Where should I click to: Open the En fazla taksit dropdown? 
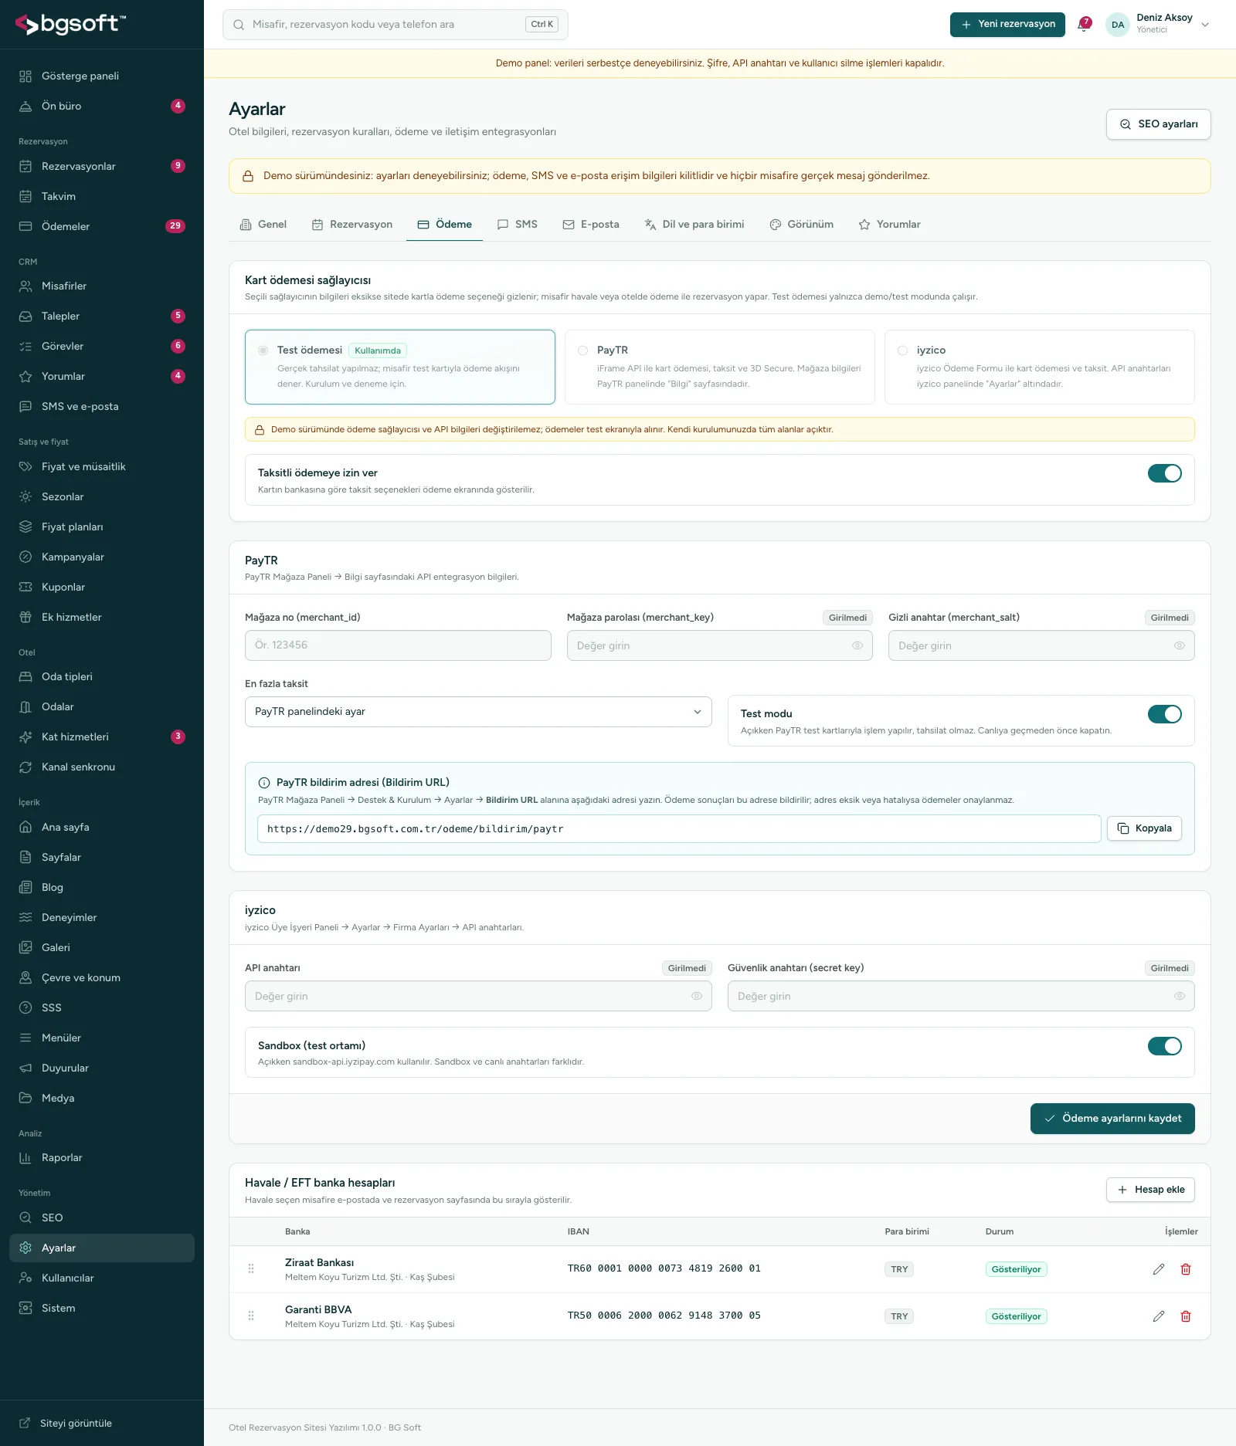click(x=478, y=712)
